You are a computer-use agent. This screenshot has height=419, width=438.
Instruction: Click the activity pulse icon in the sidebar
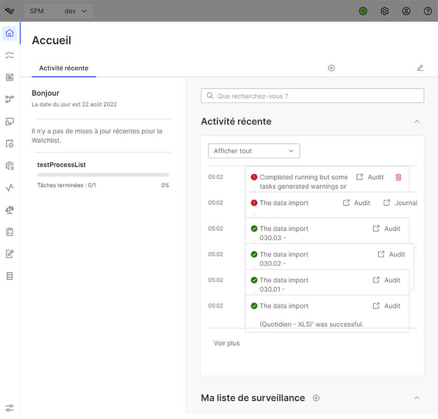pos(9,188)
